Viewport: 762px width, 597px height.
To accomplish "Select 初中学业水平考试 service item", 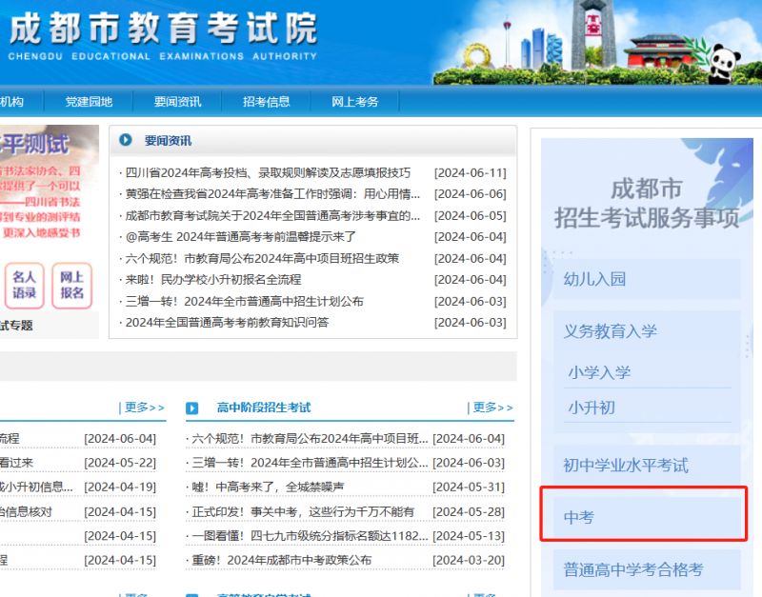I will pyautogui.click(x=647, y=466).
